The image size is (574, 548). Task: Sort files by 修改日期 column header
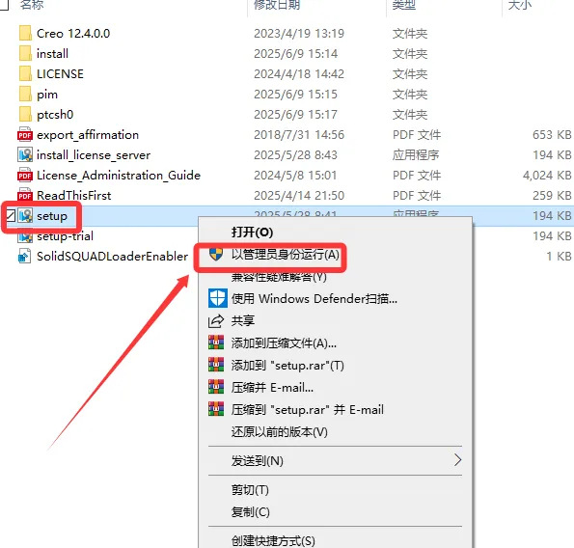(x=277, y=5)
